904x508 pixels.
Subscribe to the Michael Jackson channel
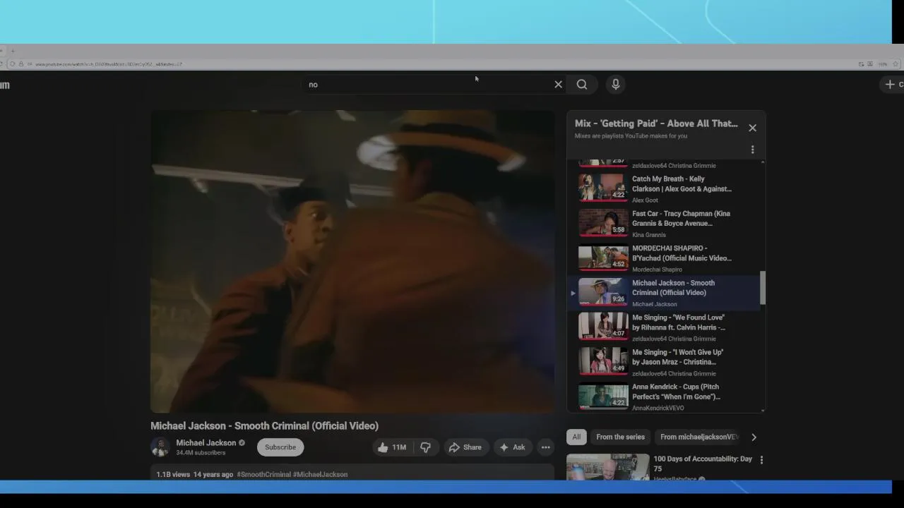pyautogui.click(x=280, y=447)
